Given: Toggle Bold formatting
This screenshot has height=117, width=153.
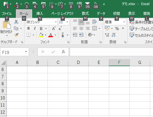Looking at the screenshot, I should coord(28,28).
